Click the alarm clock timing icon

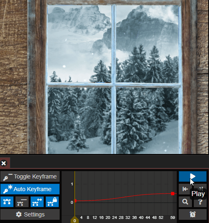[193, 214]
